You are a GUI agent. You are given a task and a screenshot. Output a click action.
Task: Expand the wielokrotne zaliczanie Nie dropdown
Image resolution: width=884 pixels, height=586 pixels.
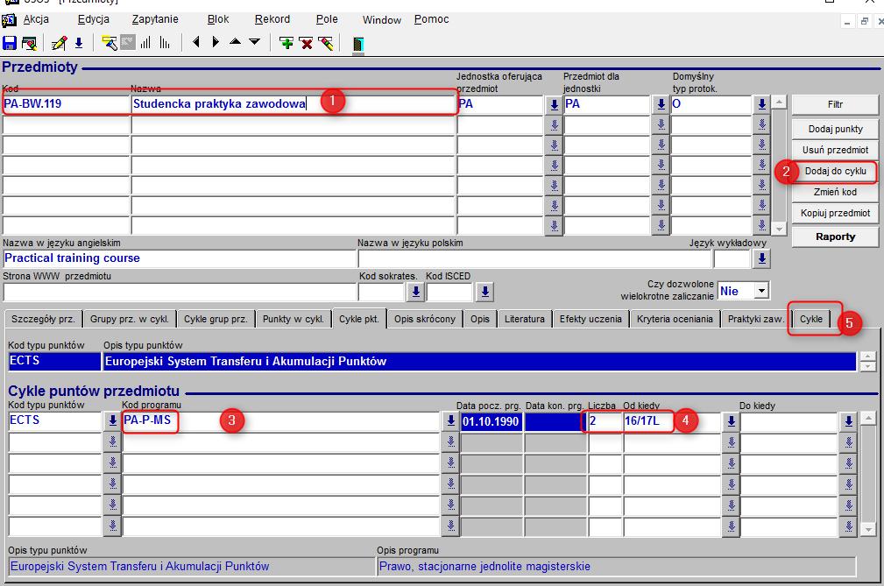point(761,292)
